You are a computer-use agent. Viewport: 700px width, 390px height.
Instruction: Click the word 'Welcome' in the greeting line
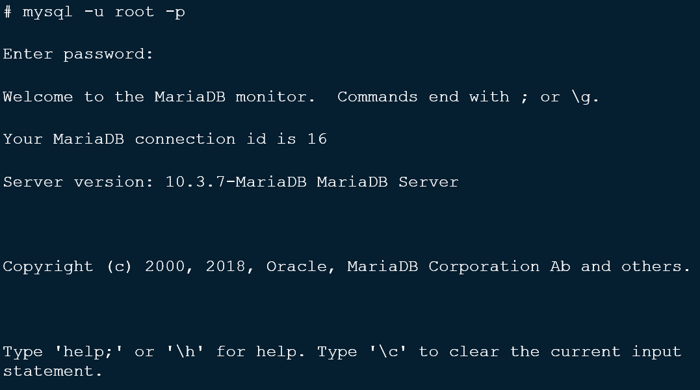(x=38, y=97)
